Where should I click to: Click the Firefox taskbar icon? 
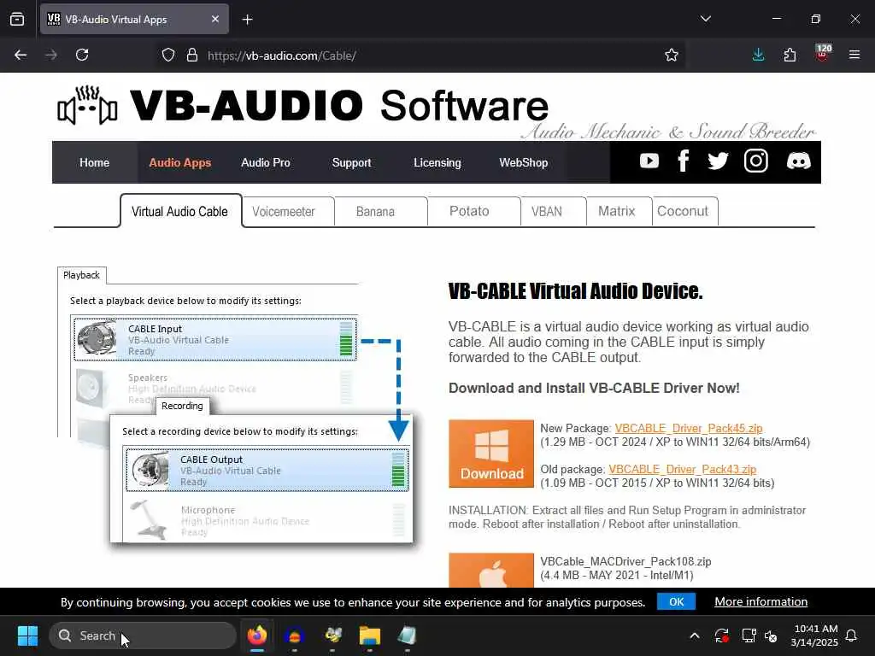click(x=257, y=635)
